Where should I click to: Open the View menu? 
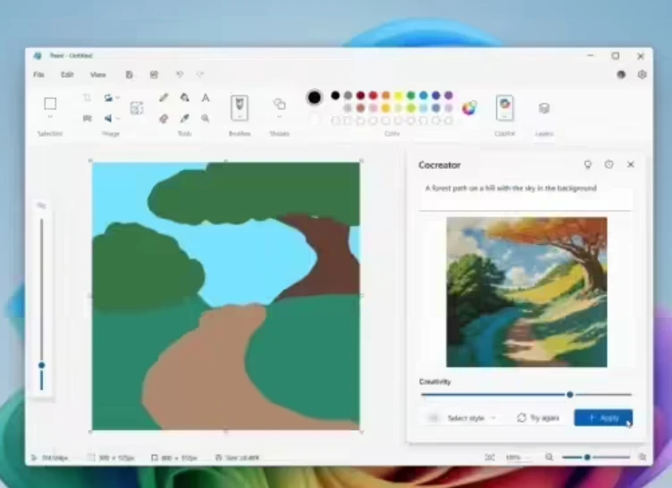[x=97, y=75]
